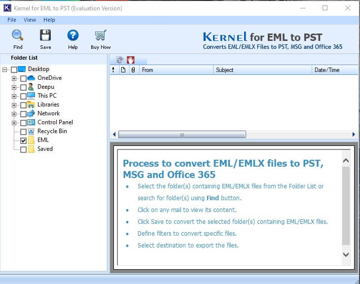Sort by the document type column icon

click(x=123, y=70)
